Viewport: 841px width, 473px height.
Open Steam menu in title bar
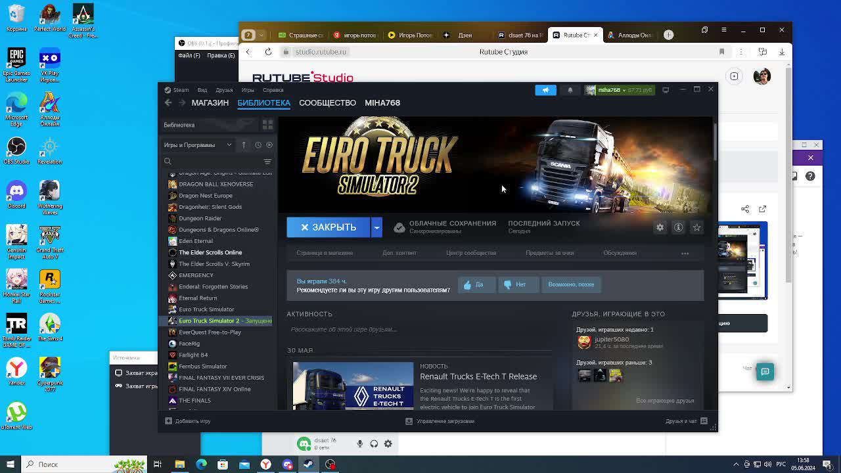[x=177, y=90]
